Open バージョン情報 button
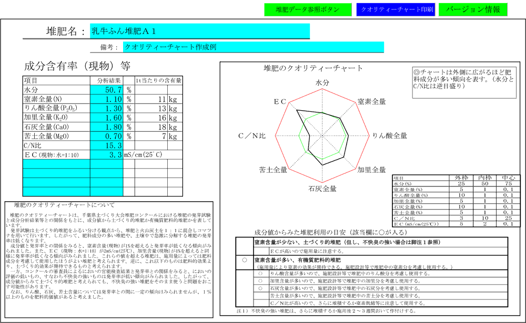 tap(473, 10)
